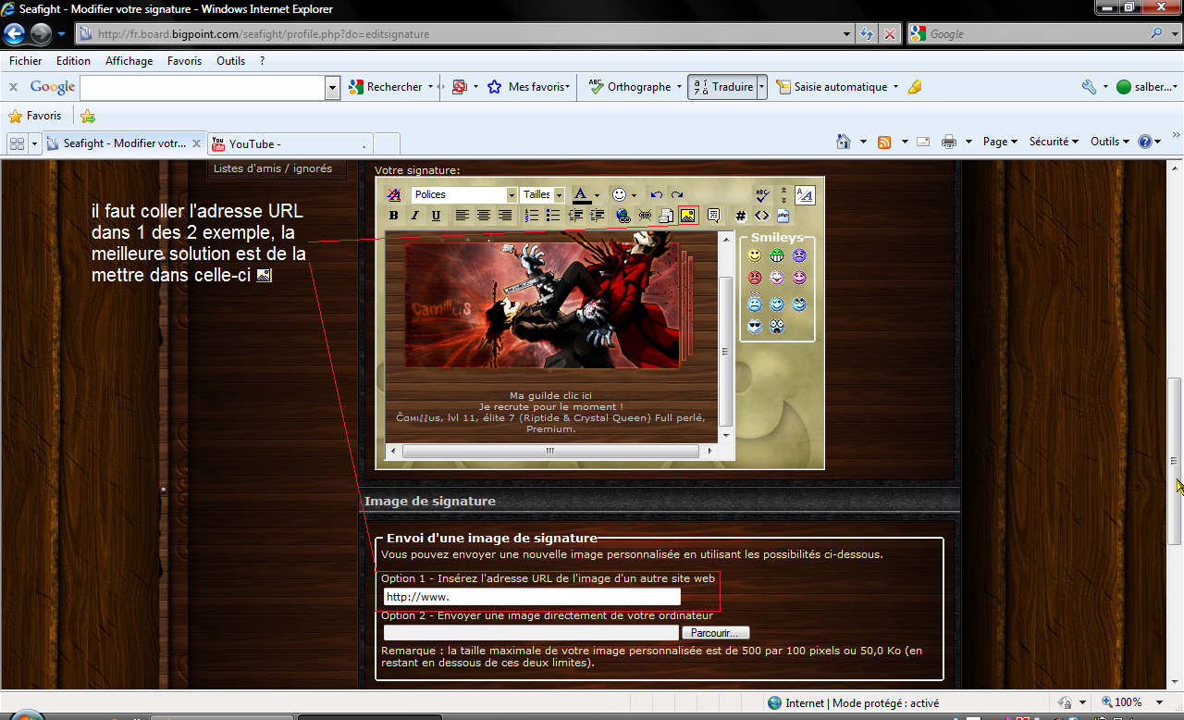Redo the last edit in editor
1184x720 pixels.
[x=677, y=194]
